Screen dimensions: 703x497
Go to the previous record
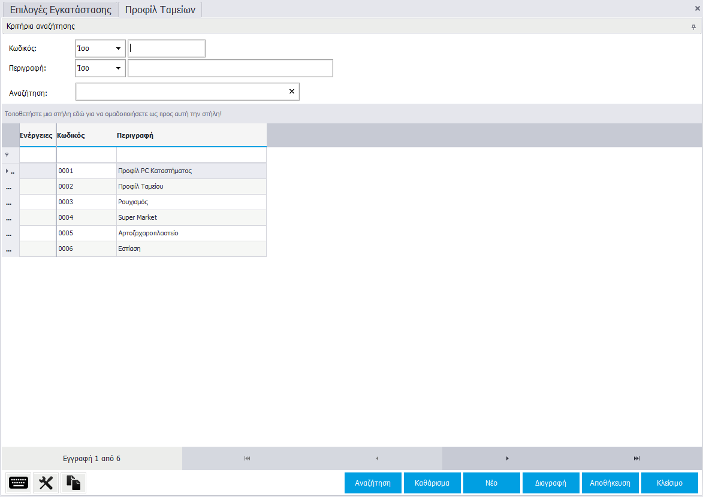click(377, 459)
